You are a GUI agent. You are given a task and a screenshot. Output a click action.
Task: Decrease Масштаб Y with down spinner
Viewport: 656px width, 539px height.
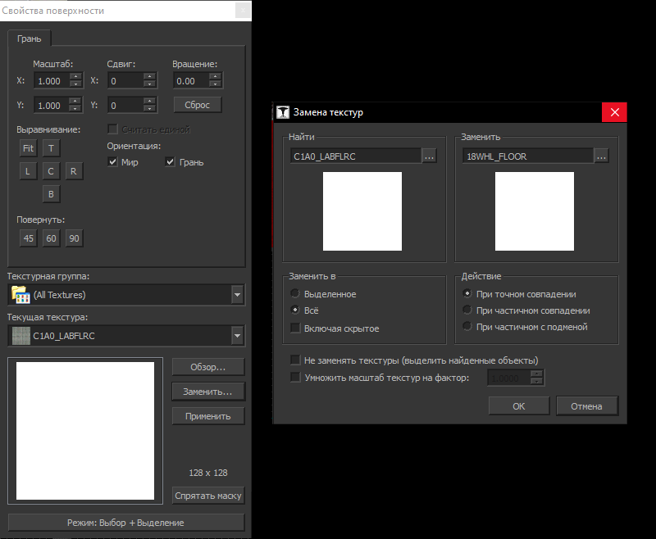[x=75, y=109]
